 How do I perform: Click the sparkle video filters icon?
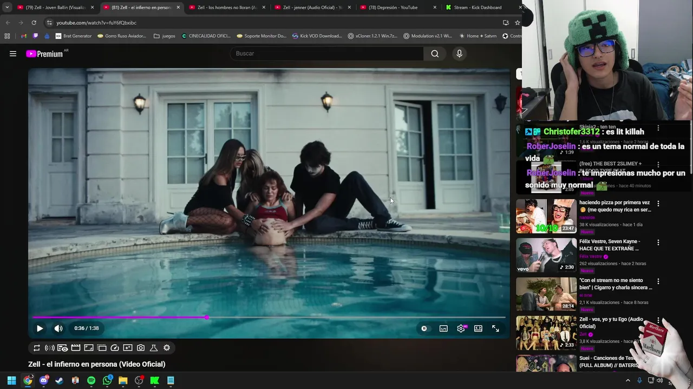tap(128, 348)
